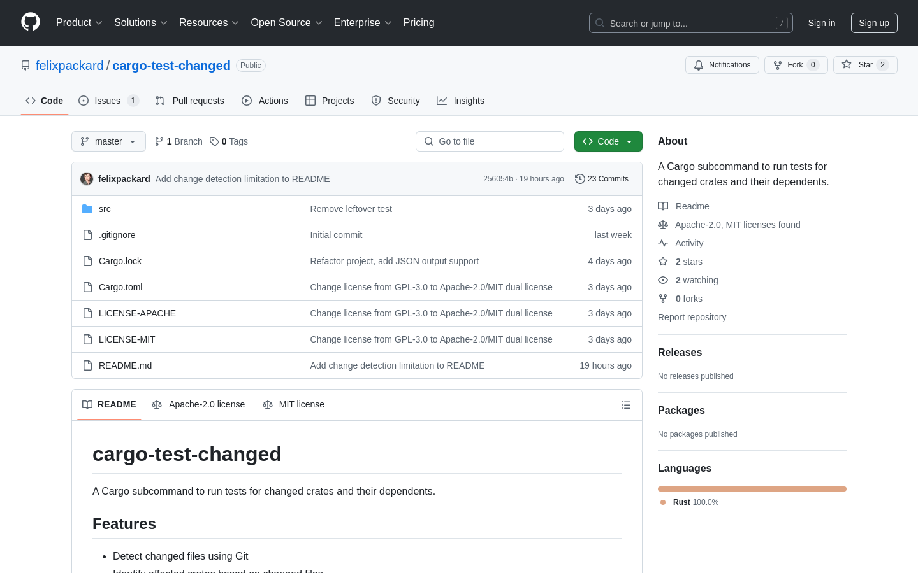Click the Notifications bell button
918x573 pixels.
722,65
